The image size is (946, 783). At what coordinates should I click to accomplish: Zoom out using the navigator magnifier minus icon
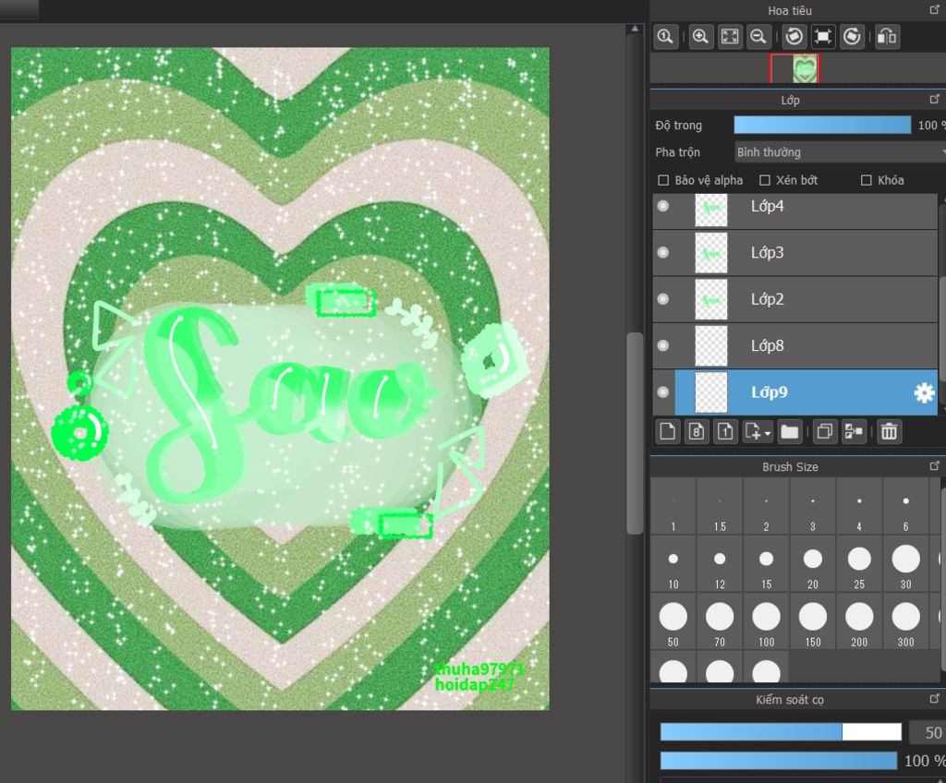coord(758,37)
